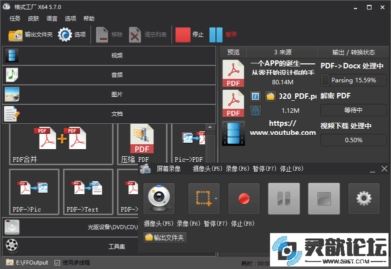Select the PDF合并 tool

coord(61,144)
